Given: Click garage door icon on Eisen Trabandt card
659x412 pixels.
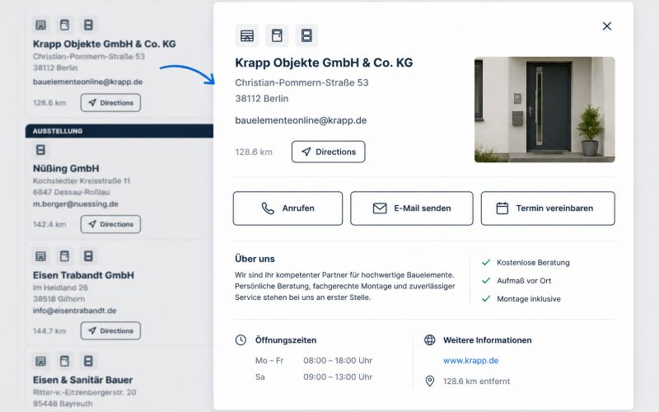Looking at the screenshot, I should coord(40,256).
